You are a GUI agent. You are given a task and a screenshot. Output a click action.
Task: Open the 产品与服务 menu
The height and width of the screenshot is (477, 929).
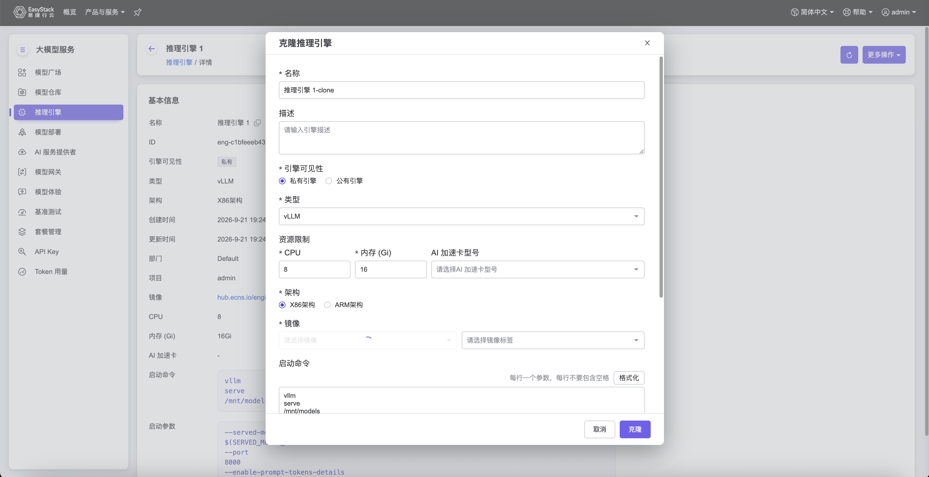(105, 12)
